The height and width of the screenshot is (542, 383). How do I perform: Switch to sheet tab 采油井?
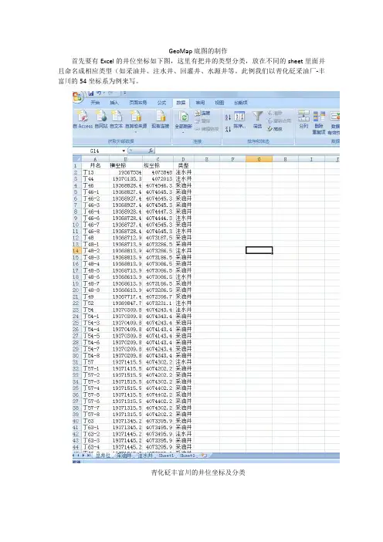(124, 456)
